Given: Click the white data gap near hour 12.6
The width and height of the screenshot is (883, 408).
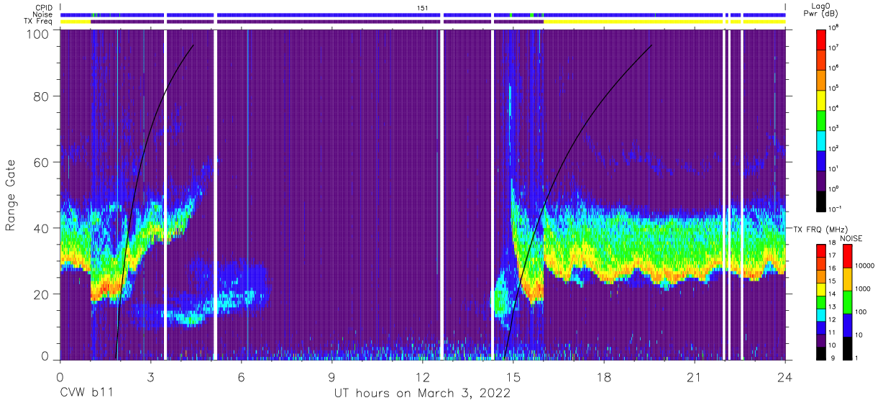Looking at the screenshot, I should 441,194.
